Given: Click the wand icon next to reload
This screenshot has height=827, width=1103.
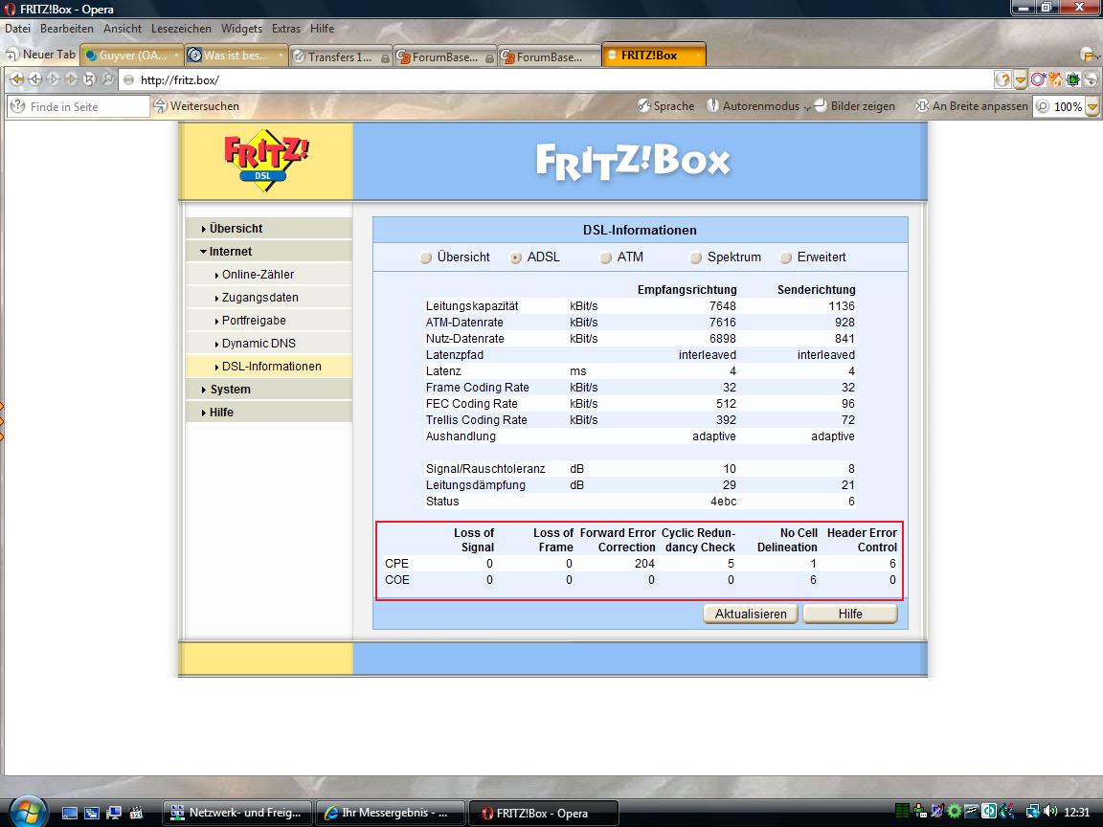Looking at the screenshot, I should tap(107, 79).
